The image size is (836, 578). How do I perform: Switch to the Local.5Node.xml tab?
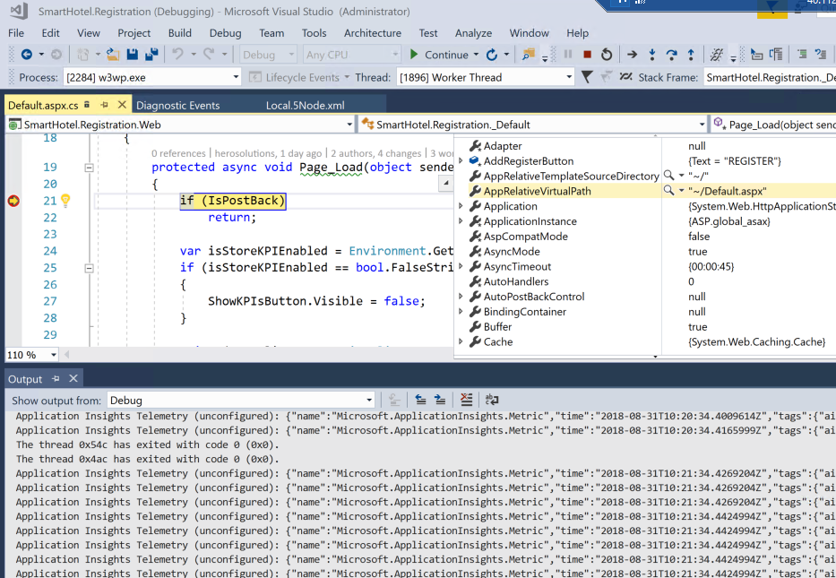[305, 105]
